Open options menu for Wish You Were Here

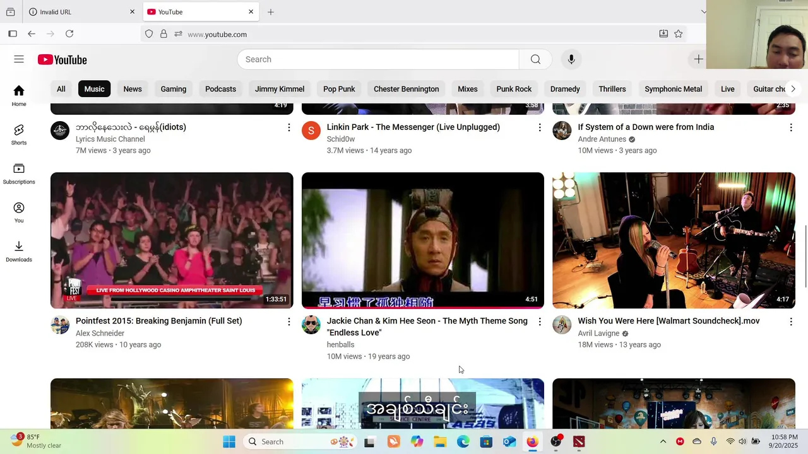point(791,322)
